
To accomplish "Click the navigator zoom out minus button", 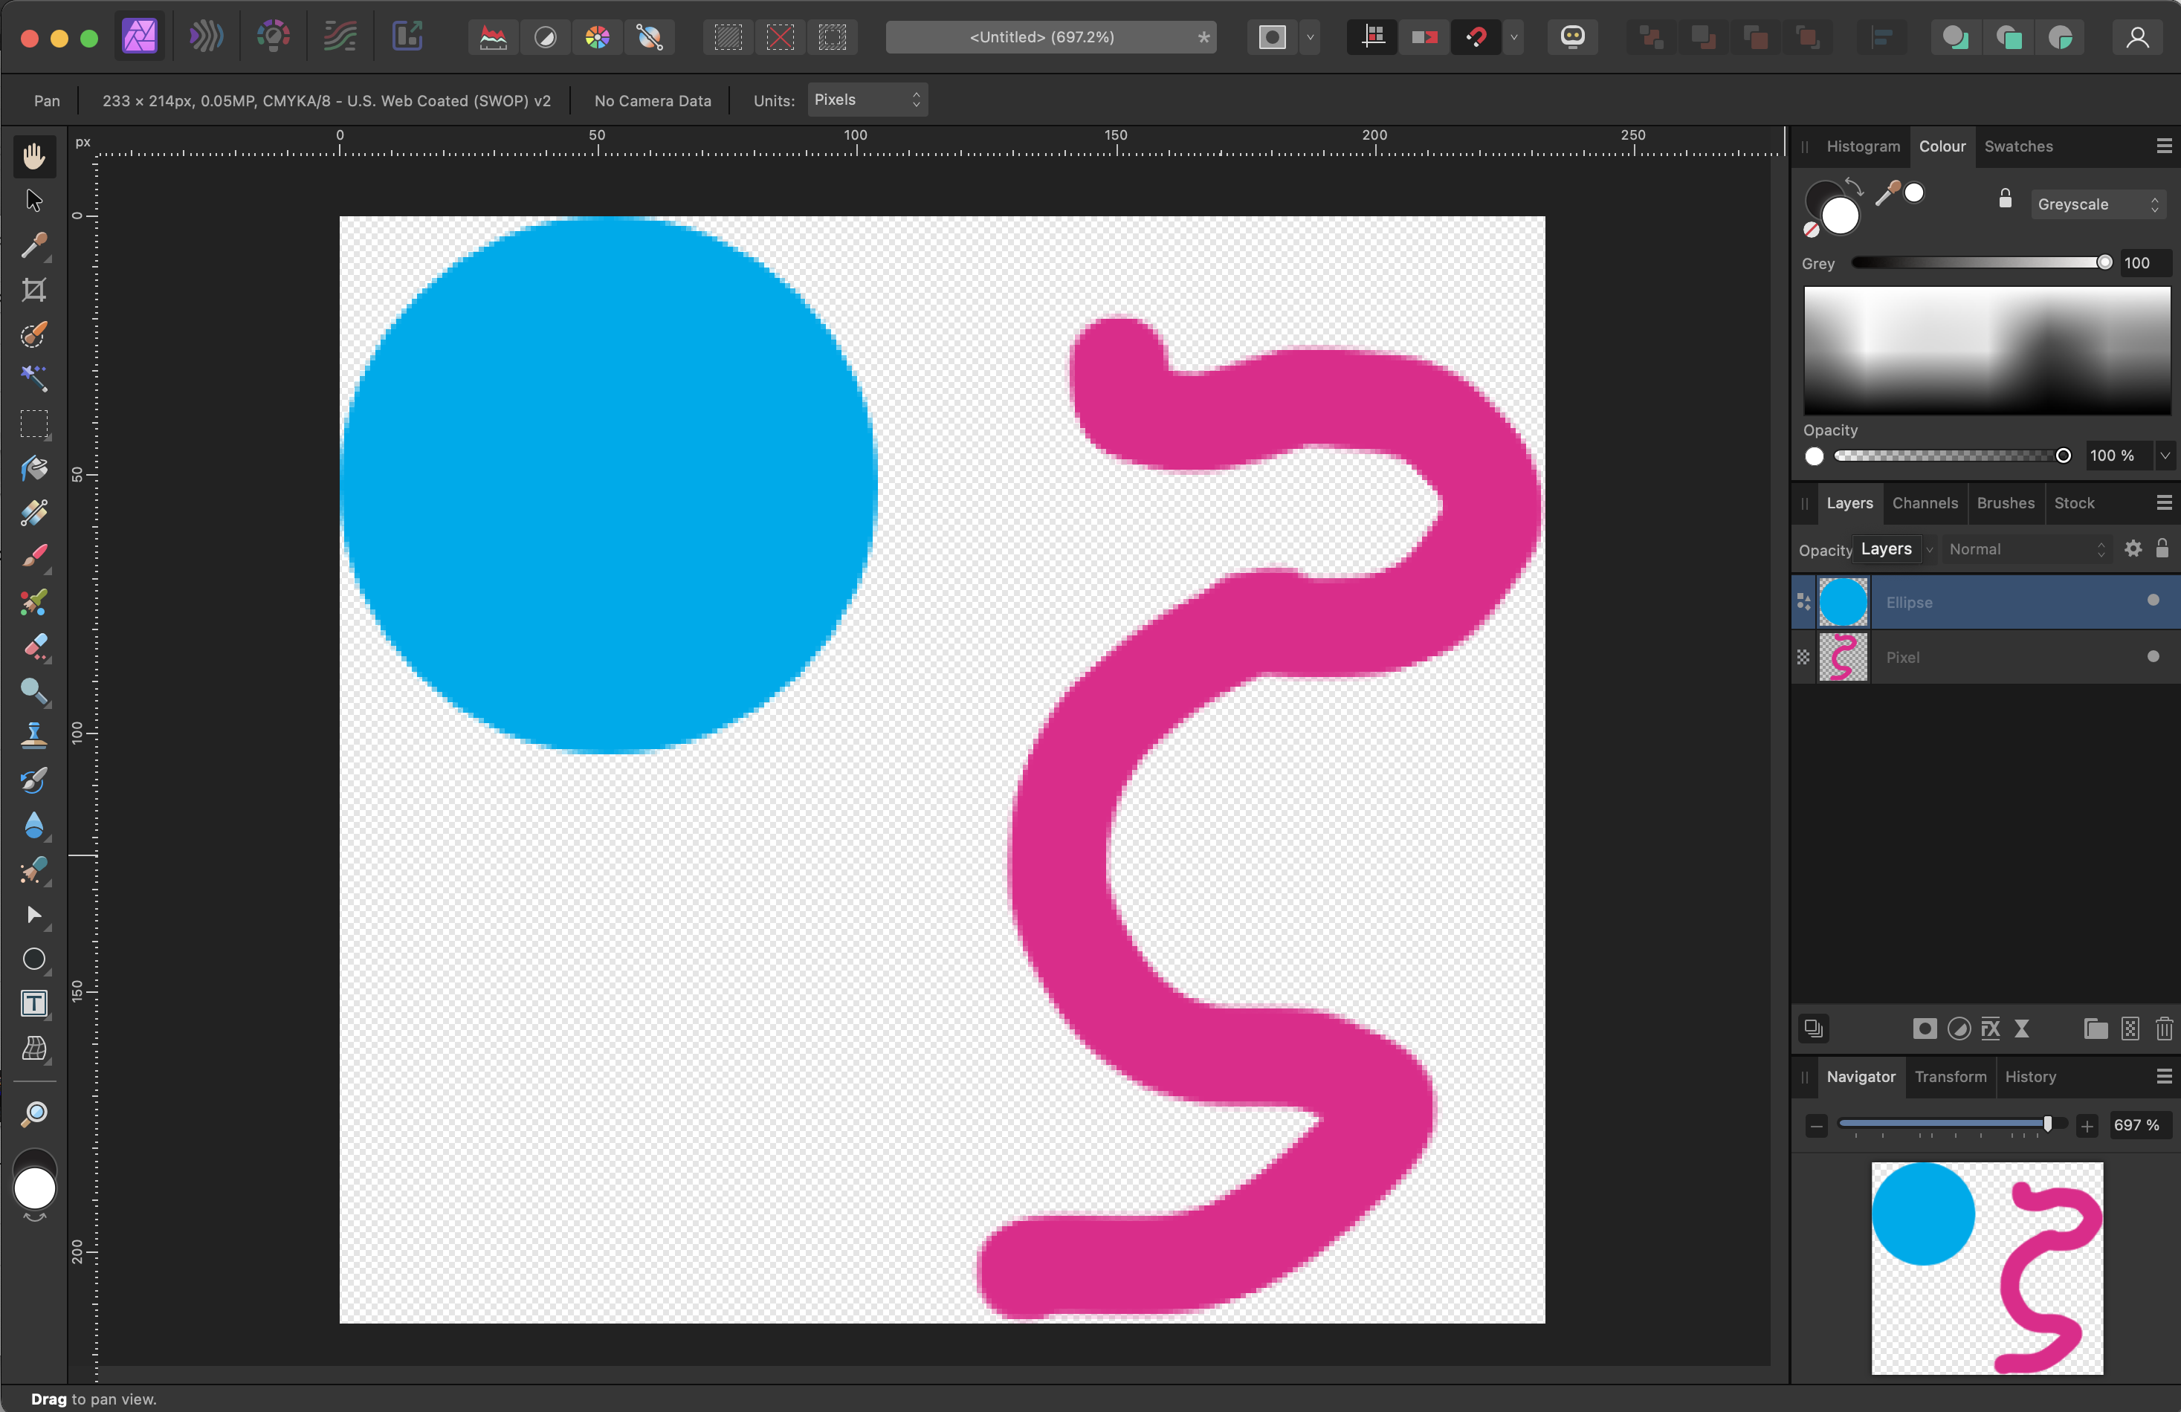I will coord(1816,1126).
